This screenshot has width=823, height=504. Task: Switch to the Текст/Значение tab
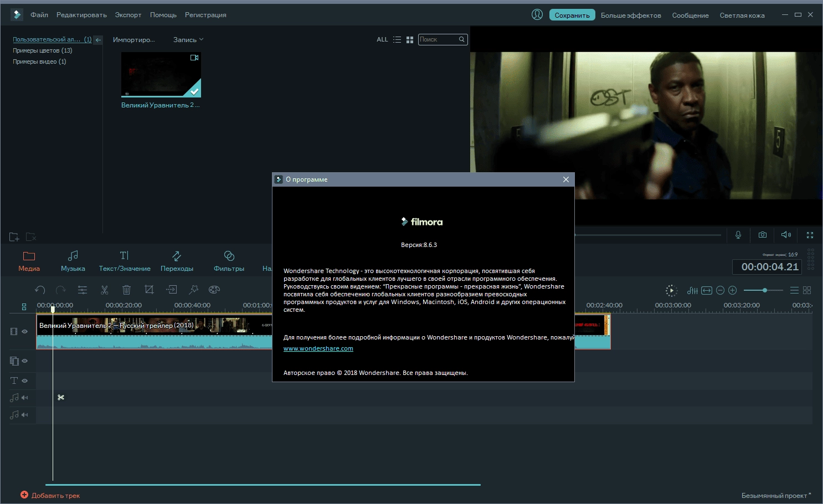point(125,261)
